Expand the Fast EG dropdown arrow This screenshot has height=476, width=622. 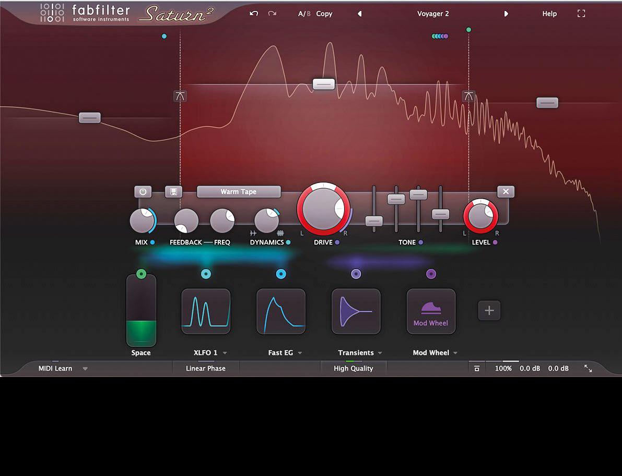pos(300,353)
